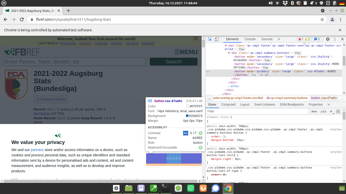Toggle the computed styles sidebar pane icon
This screenshot has height=194, width=346.
[x=338, y=111]
